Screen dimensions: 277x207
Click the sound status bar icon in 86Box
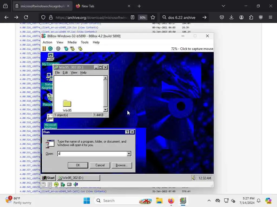76,184
